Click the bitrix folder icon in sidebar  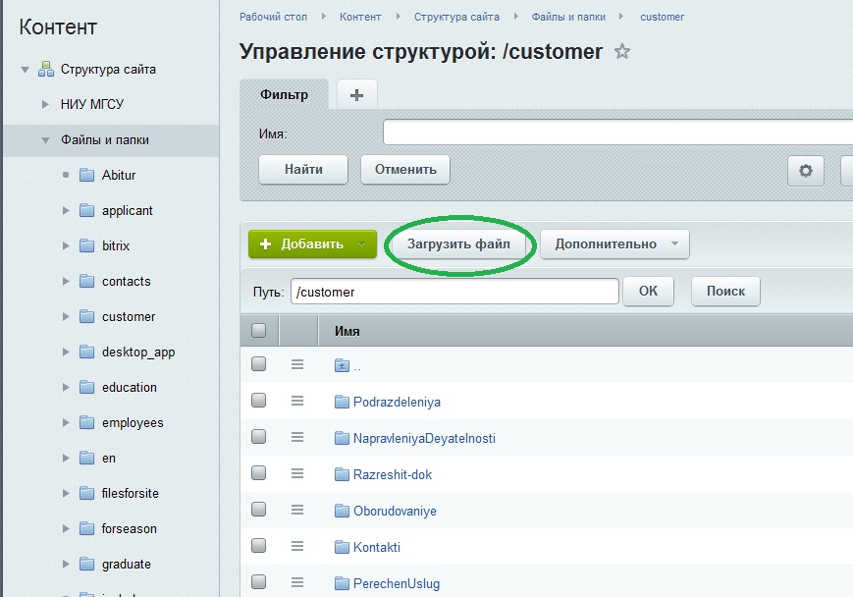pos(86,245)
